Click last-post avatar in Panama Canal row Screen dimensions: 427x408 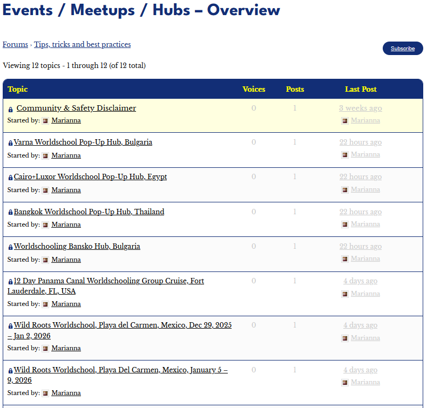click(345, 294)
